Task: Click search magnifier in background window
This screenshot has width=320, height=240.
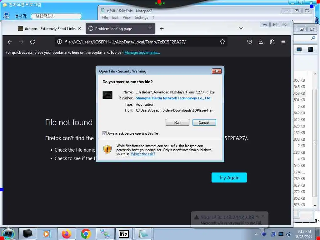Action: point(313,38)
